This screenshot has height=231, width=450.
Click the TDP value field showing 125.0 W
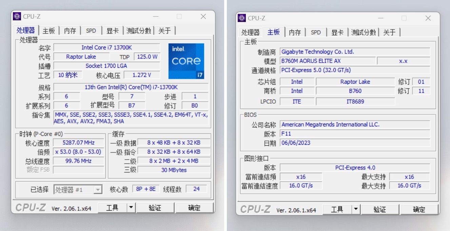pos(147,56)
